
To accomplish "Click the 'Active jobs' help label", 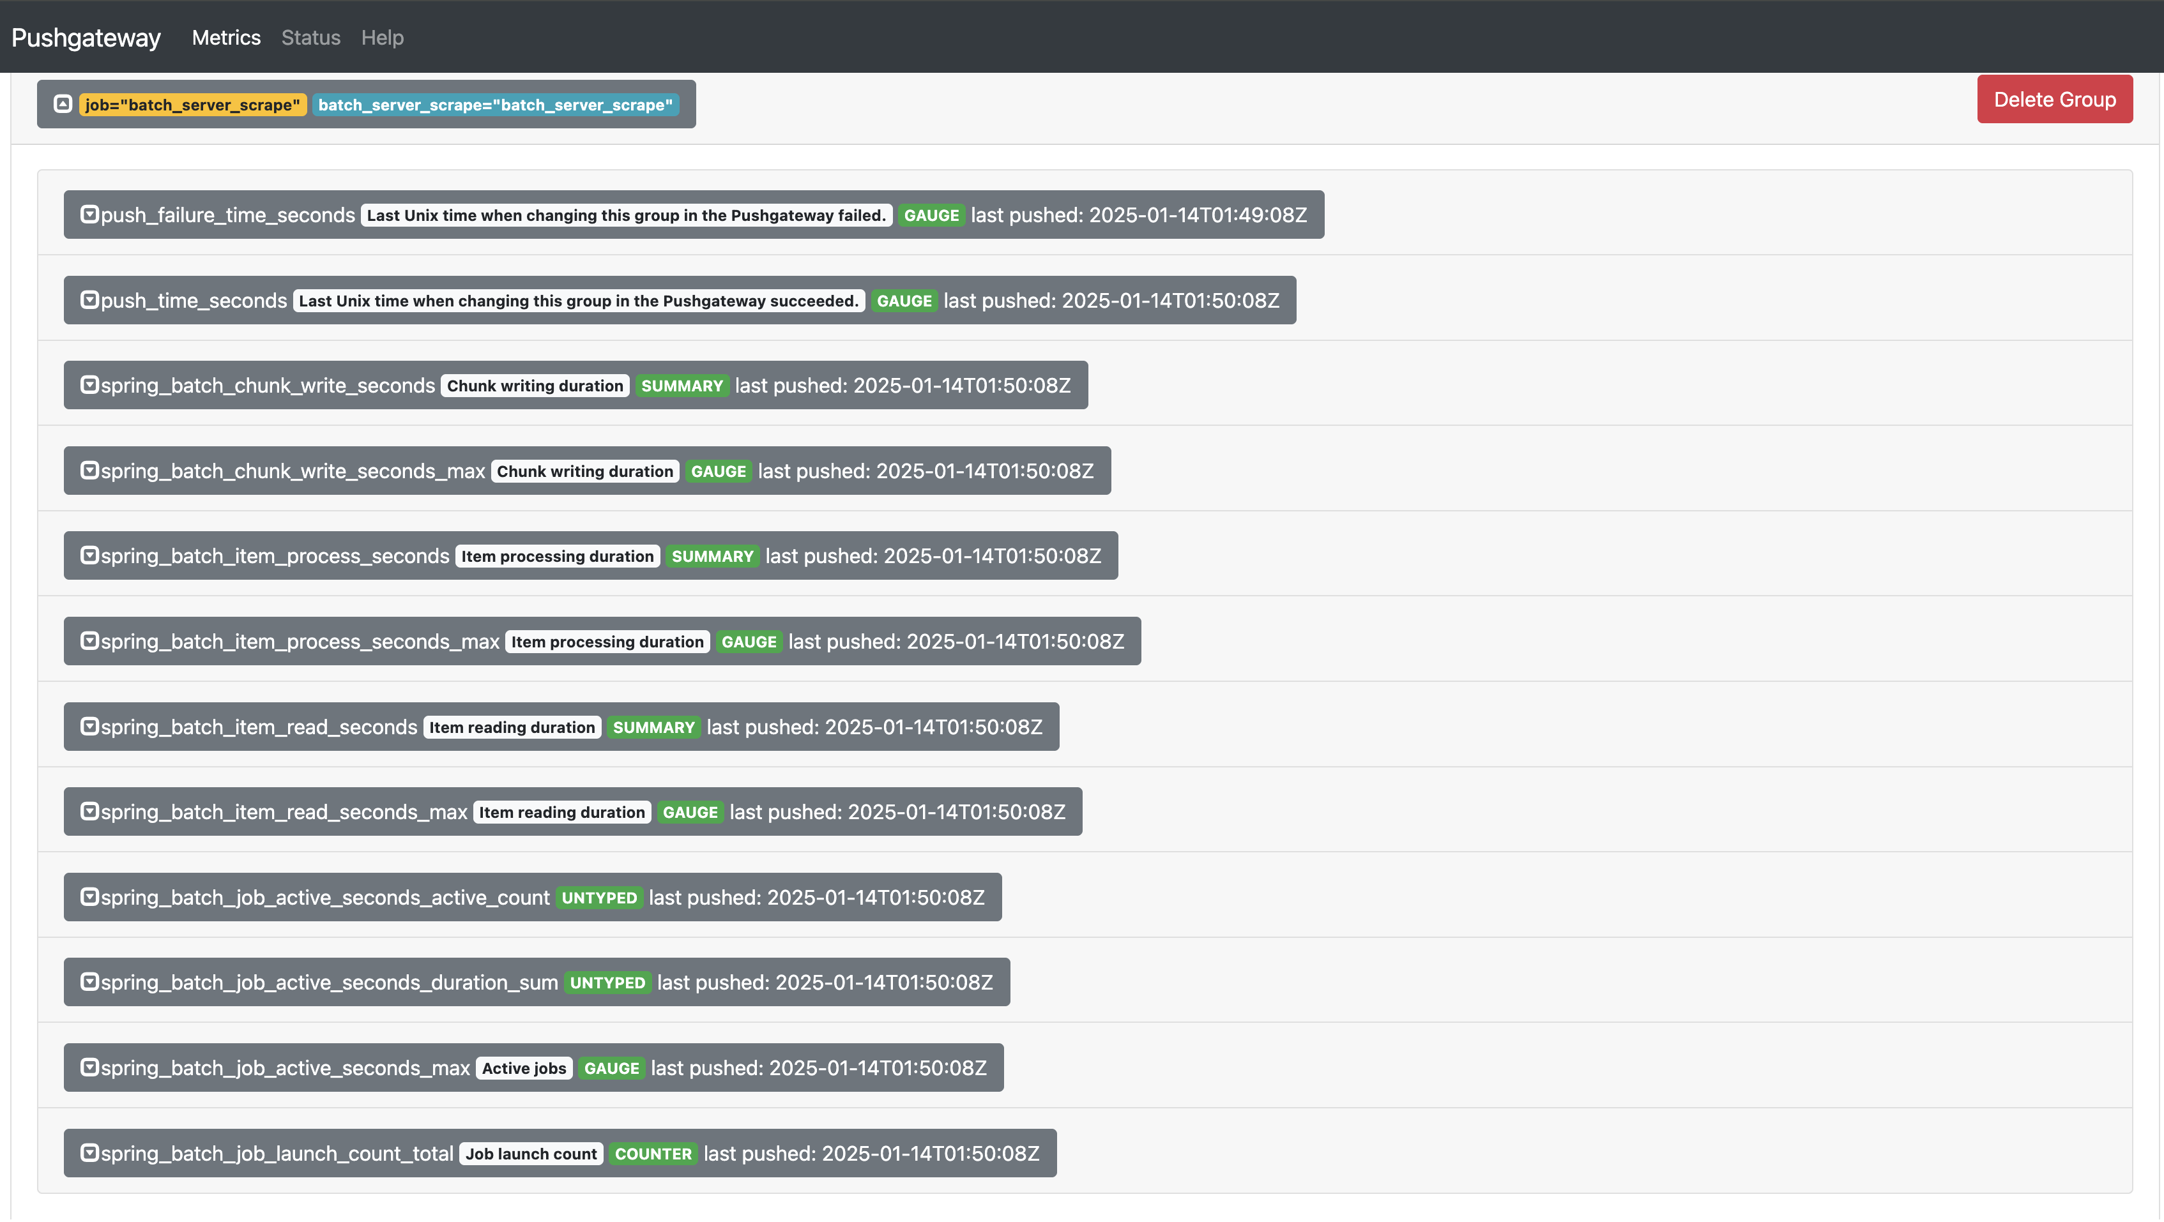I will pyautogui.click(x=524, y=1069).
